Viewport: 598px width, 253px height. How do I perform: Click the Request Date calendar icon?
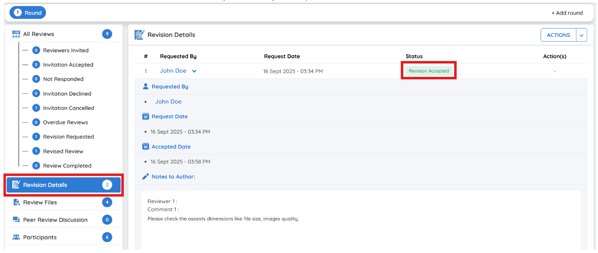coord(146,116)
